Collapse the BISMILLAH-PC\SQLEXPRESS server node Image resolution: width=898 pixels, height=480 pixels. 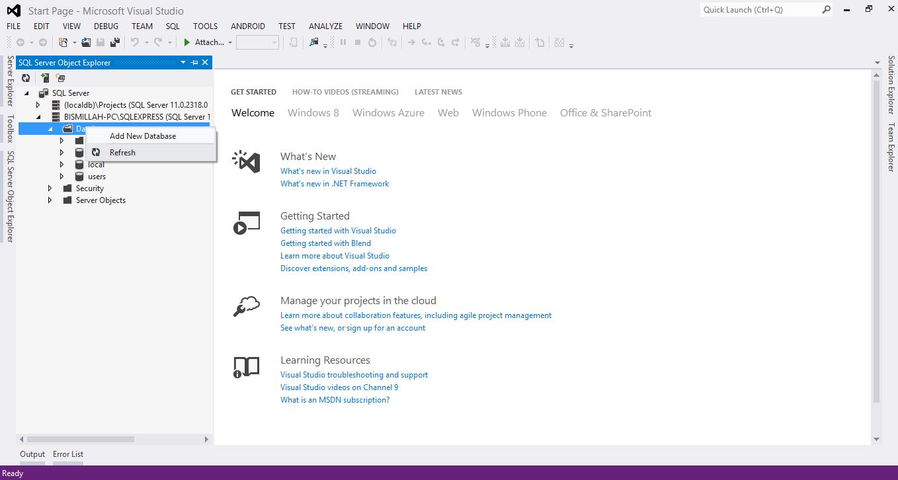[39, 117]
